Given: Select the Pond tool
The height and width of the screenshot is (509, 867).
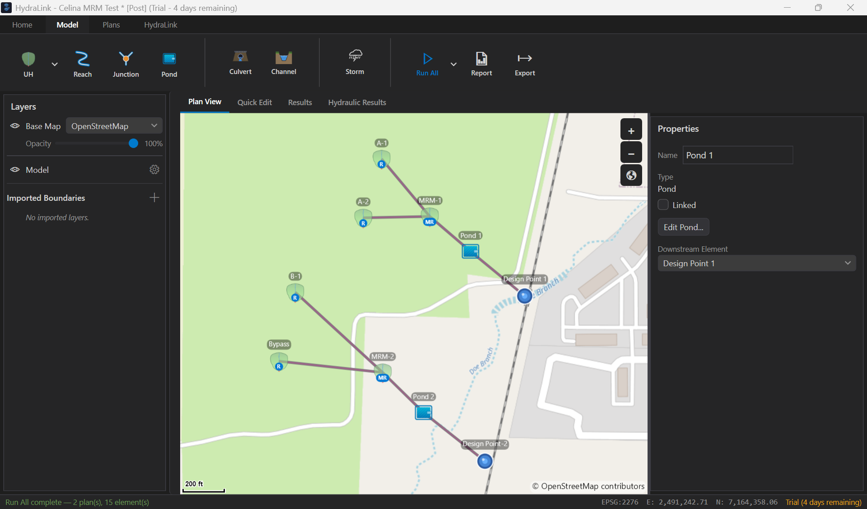Looking at the screenshot, I should point(169,64).
